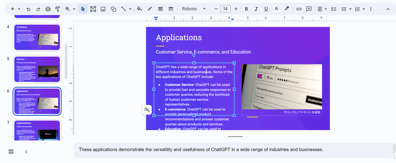Expand the line type dropdown arrow
This screenshot has height=163, width=396.
click(x=130, y=9)
